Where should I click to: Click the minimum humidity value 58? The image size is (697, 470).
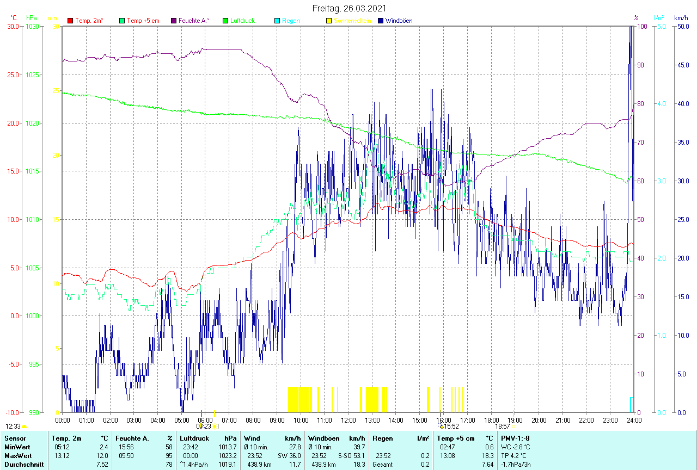tap(168, 447)
